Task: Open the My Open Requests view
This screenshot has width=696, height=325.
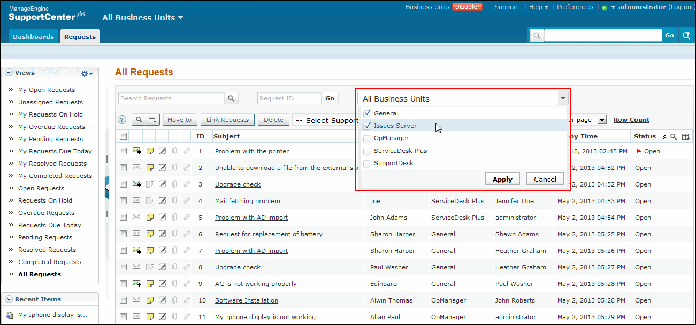Action: tap(47, 90)
